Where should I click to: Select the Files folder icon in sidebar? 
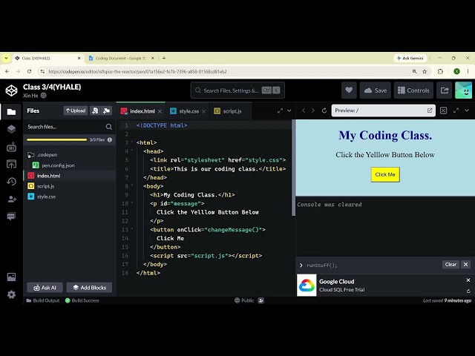pyautogui.click(x=11, y=112)
